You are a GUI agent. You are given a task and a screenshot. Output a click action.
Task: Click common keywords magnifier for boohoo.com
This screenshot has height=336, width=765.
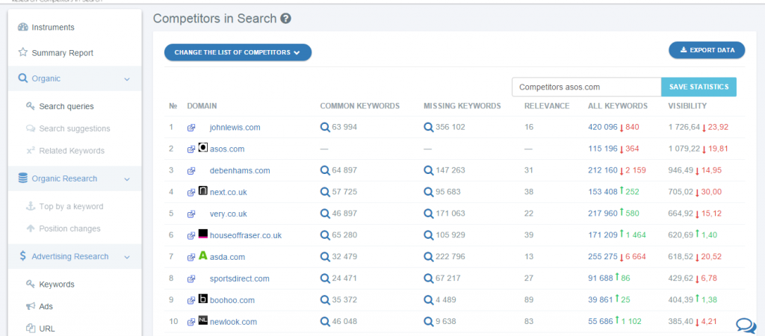[325, 300]
